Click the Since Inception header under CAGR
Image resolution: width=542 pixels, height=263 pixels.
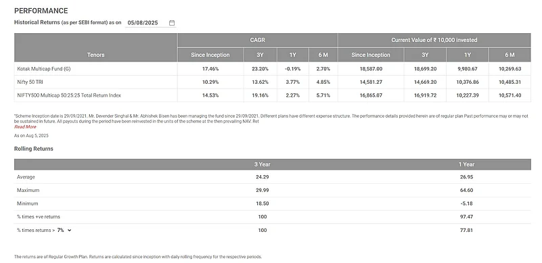[210, 55]
